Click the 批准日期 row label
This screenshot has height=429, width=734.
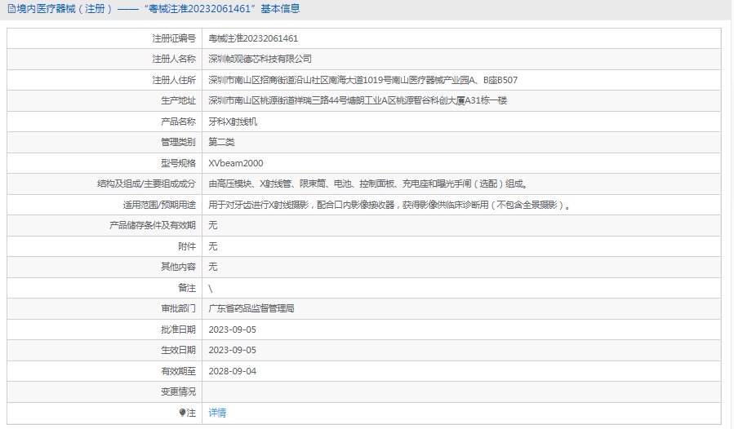178,329
